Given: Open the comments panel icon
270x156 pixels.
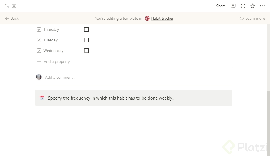Looking at the screenshot, I should (233, 6).
